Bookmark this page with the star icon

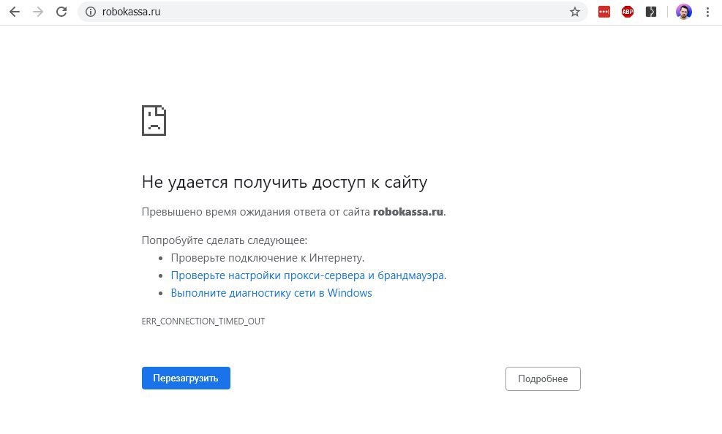click(575, 12)
